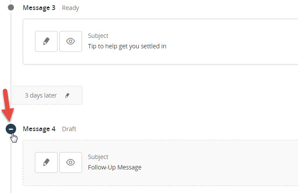Open the editor for the Follow-Up Message
Screen dimensions: 298x193
[x=46, y=163]
